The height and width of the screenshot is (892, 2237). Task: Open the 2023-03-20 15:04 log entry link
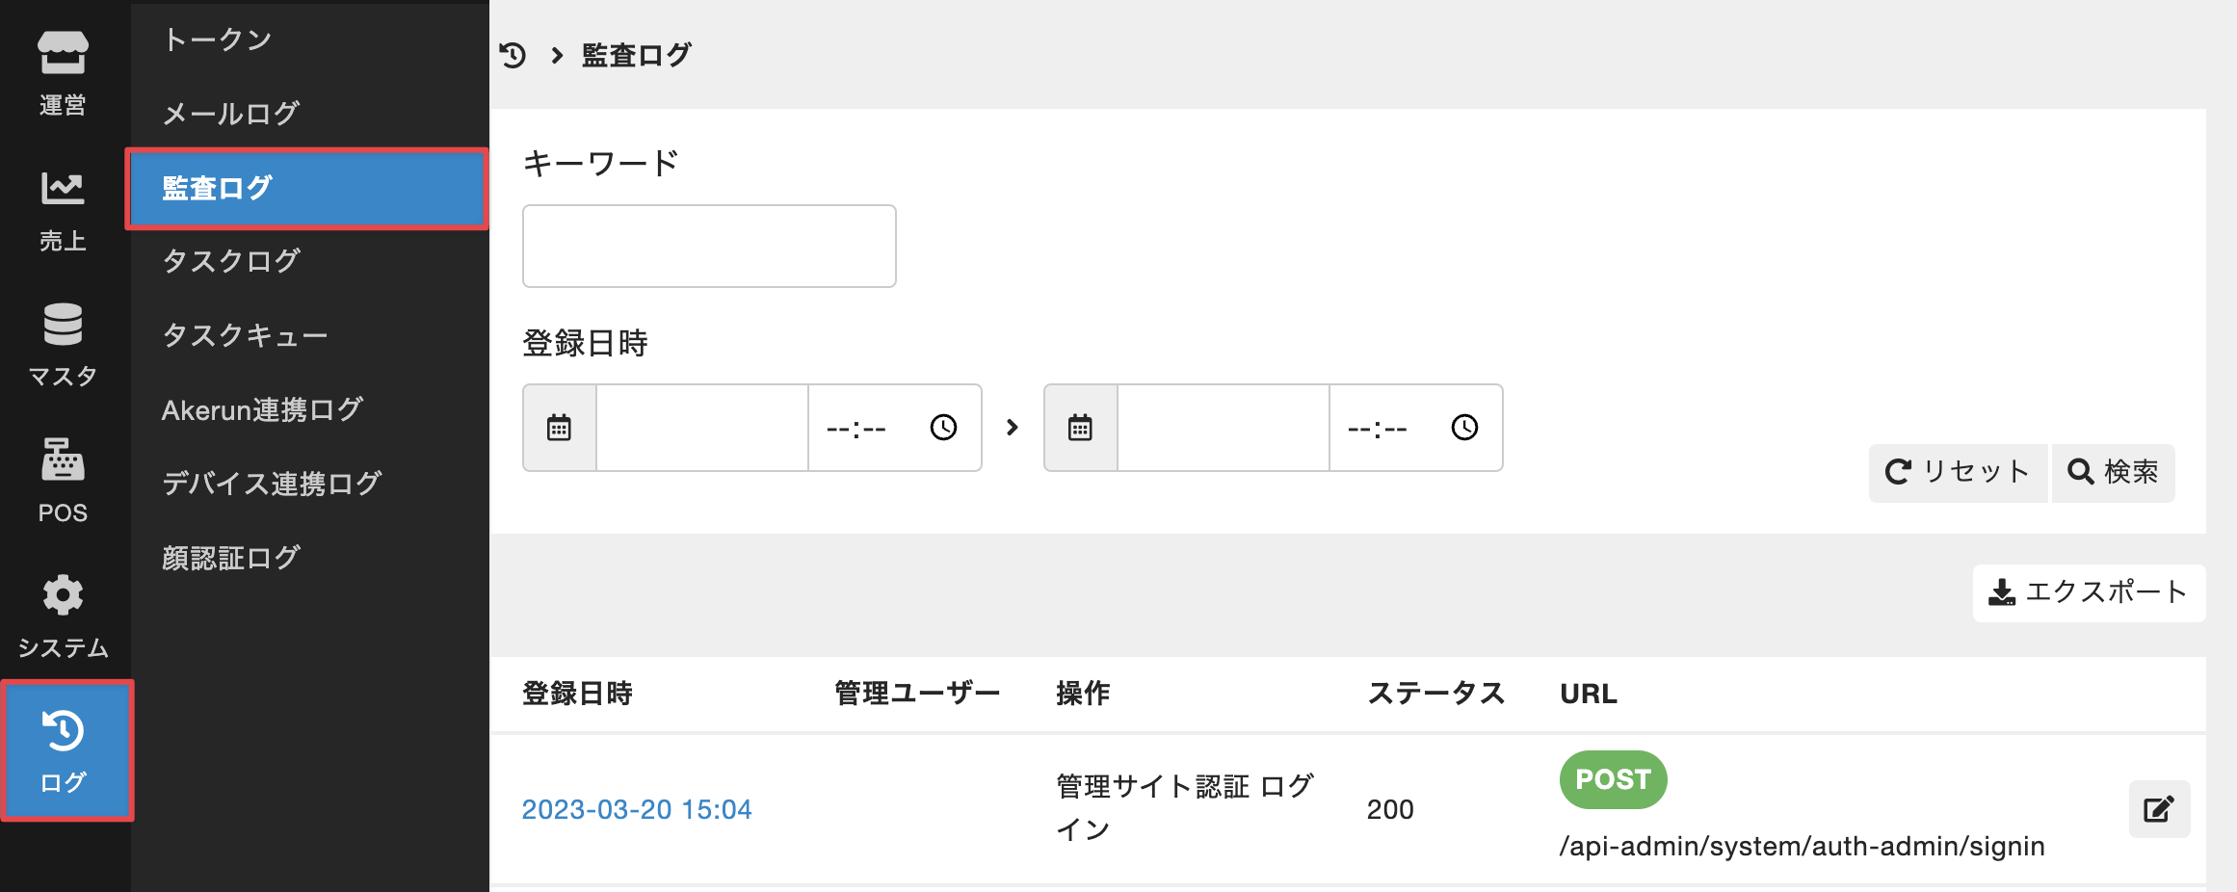(637, 809)
